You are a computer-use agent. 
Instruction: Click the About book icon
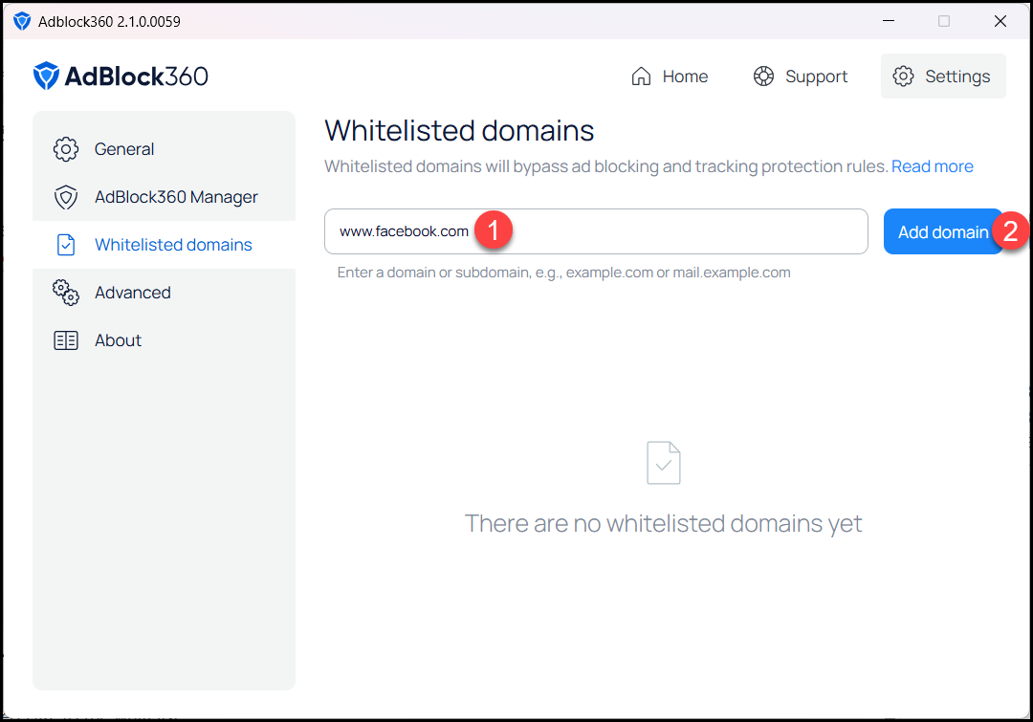pyautogui.click(x=66, y=340)
